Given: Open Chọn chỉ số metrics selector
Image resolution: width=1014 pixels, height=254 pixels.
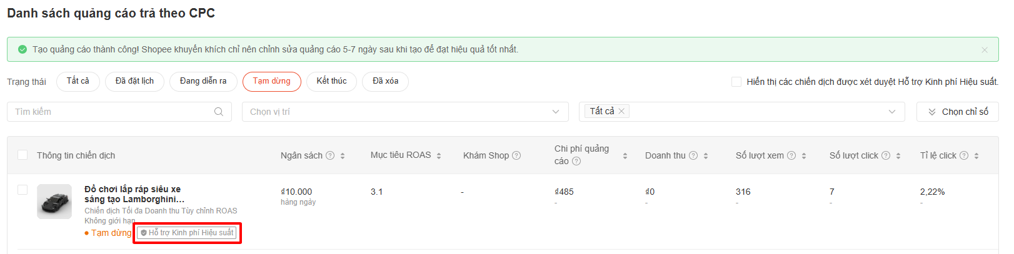Looking at the screenshot, I should [x=957, y=112].
